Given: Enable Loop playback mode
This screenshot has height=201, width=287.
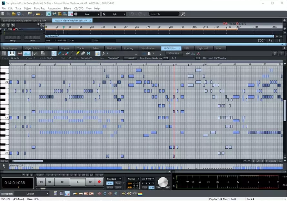Looking at the screenshot, I should coord(118,187).
